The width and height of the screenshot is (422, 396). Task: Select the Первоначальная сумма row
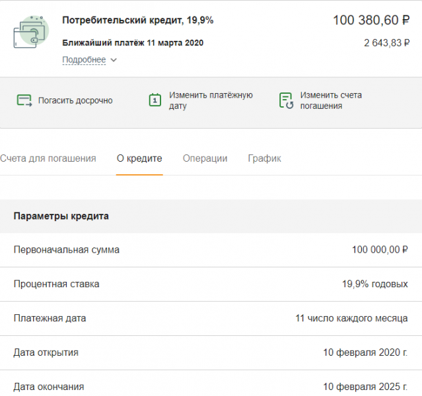click(x=211, y=250)
